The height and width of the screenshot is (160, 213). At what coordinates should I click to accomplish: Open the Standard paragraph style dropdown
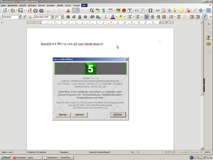coord(20,17)
